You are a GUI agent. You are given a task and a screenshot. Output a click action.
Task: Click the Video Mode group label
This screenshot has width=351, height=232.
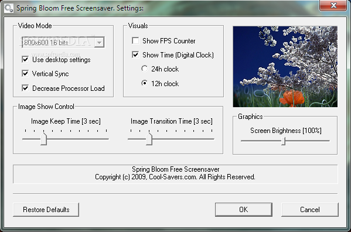(35, 26)
